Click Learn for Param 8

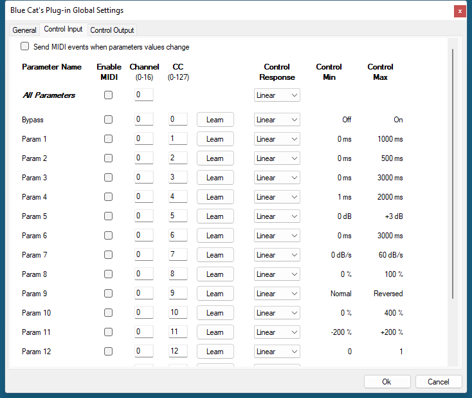click(x=215, y=274)
